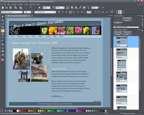Click the Edit color icon on color line

coord(5,111)
